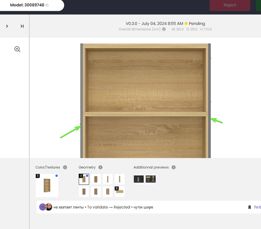This screenshot has width=261, height=229.
Task: Click the Additionnal previews heading
Action: [x=151, y=167]
